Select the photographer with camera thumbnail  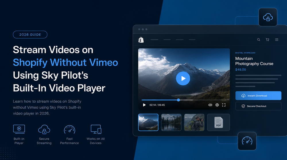[x=194, y=122]
